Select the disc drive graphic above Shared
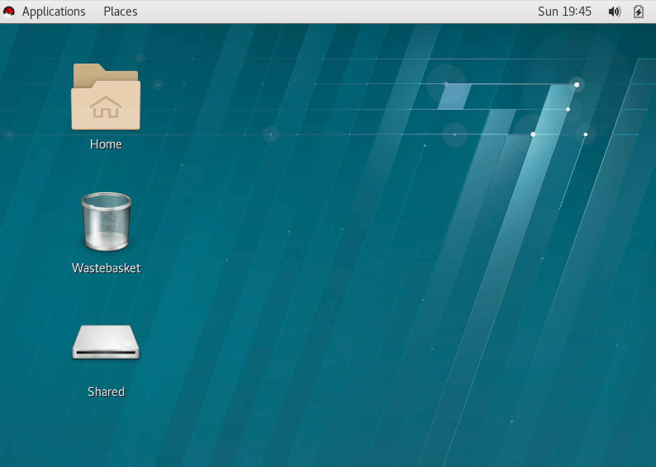The width and height of the screenshot is (656, 467). coord(105,343)
